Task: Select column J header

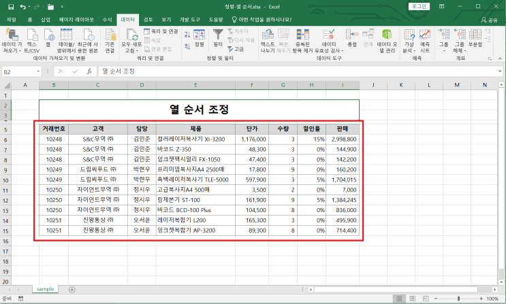Action: [x=373, y=85]
